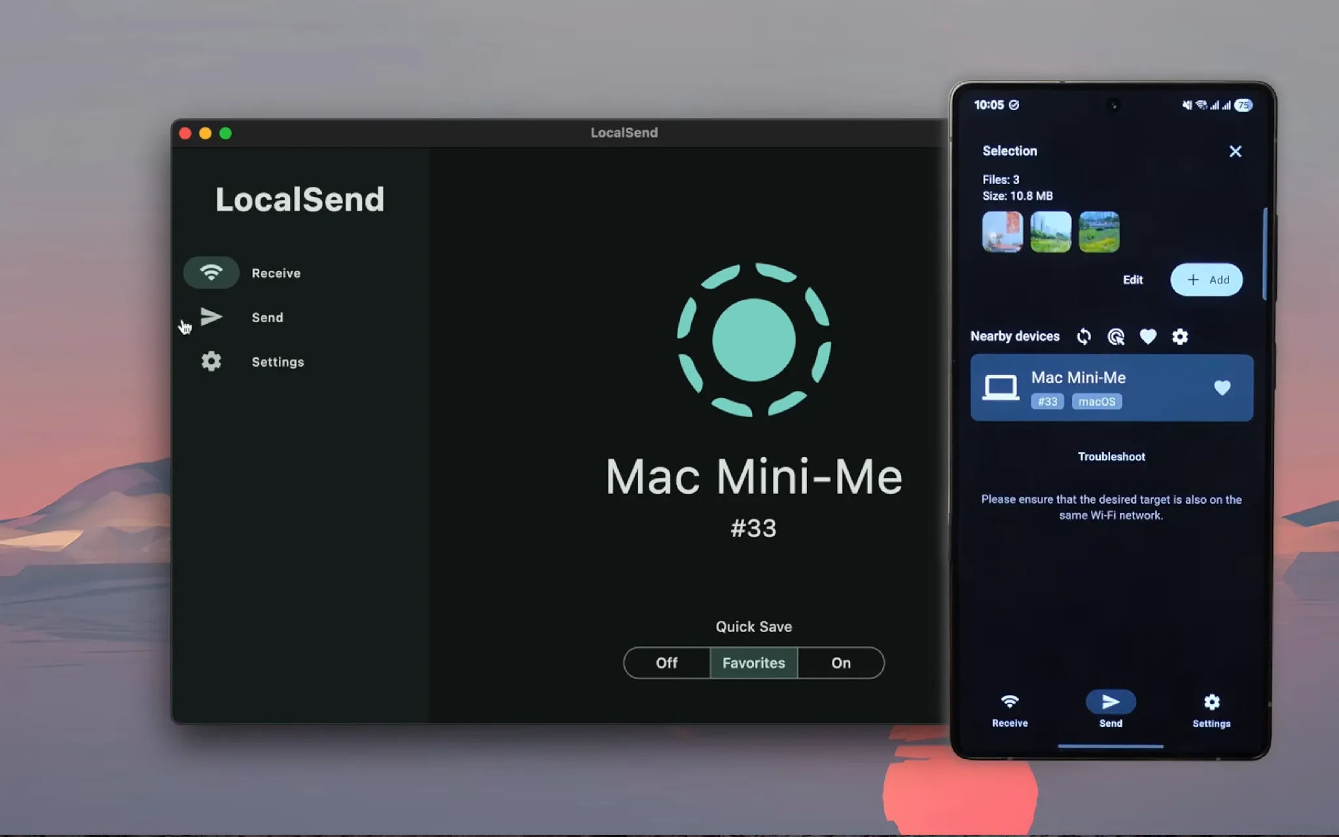Set Quick Save to On
Viewport: 1339px width, 837px height.
point(841,663)
